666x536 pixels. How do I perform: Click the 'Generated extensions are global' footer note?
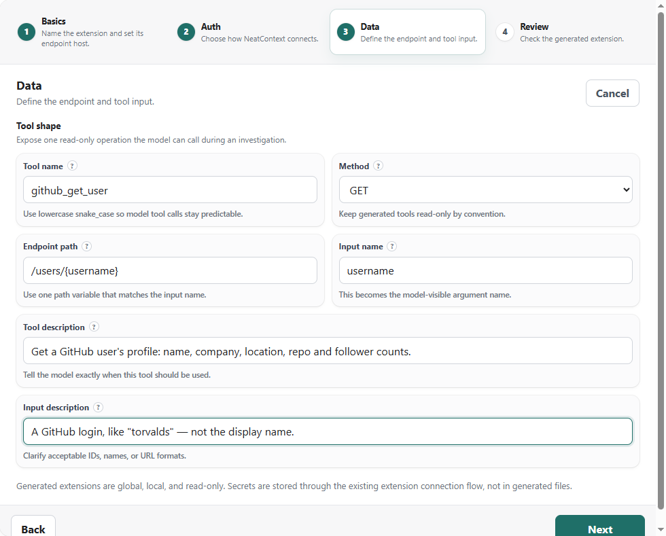coord(294,486)
